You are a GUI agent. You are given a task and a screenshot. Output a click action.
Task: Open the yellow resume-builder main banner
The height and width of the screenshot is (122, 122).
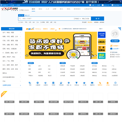[x=61, y=45]
